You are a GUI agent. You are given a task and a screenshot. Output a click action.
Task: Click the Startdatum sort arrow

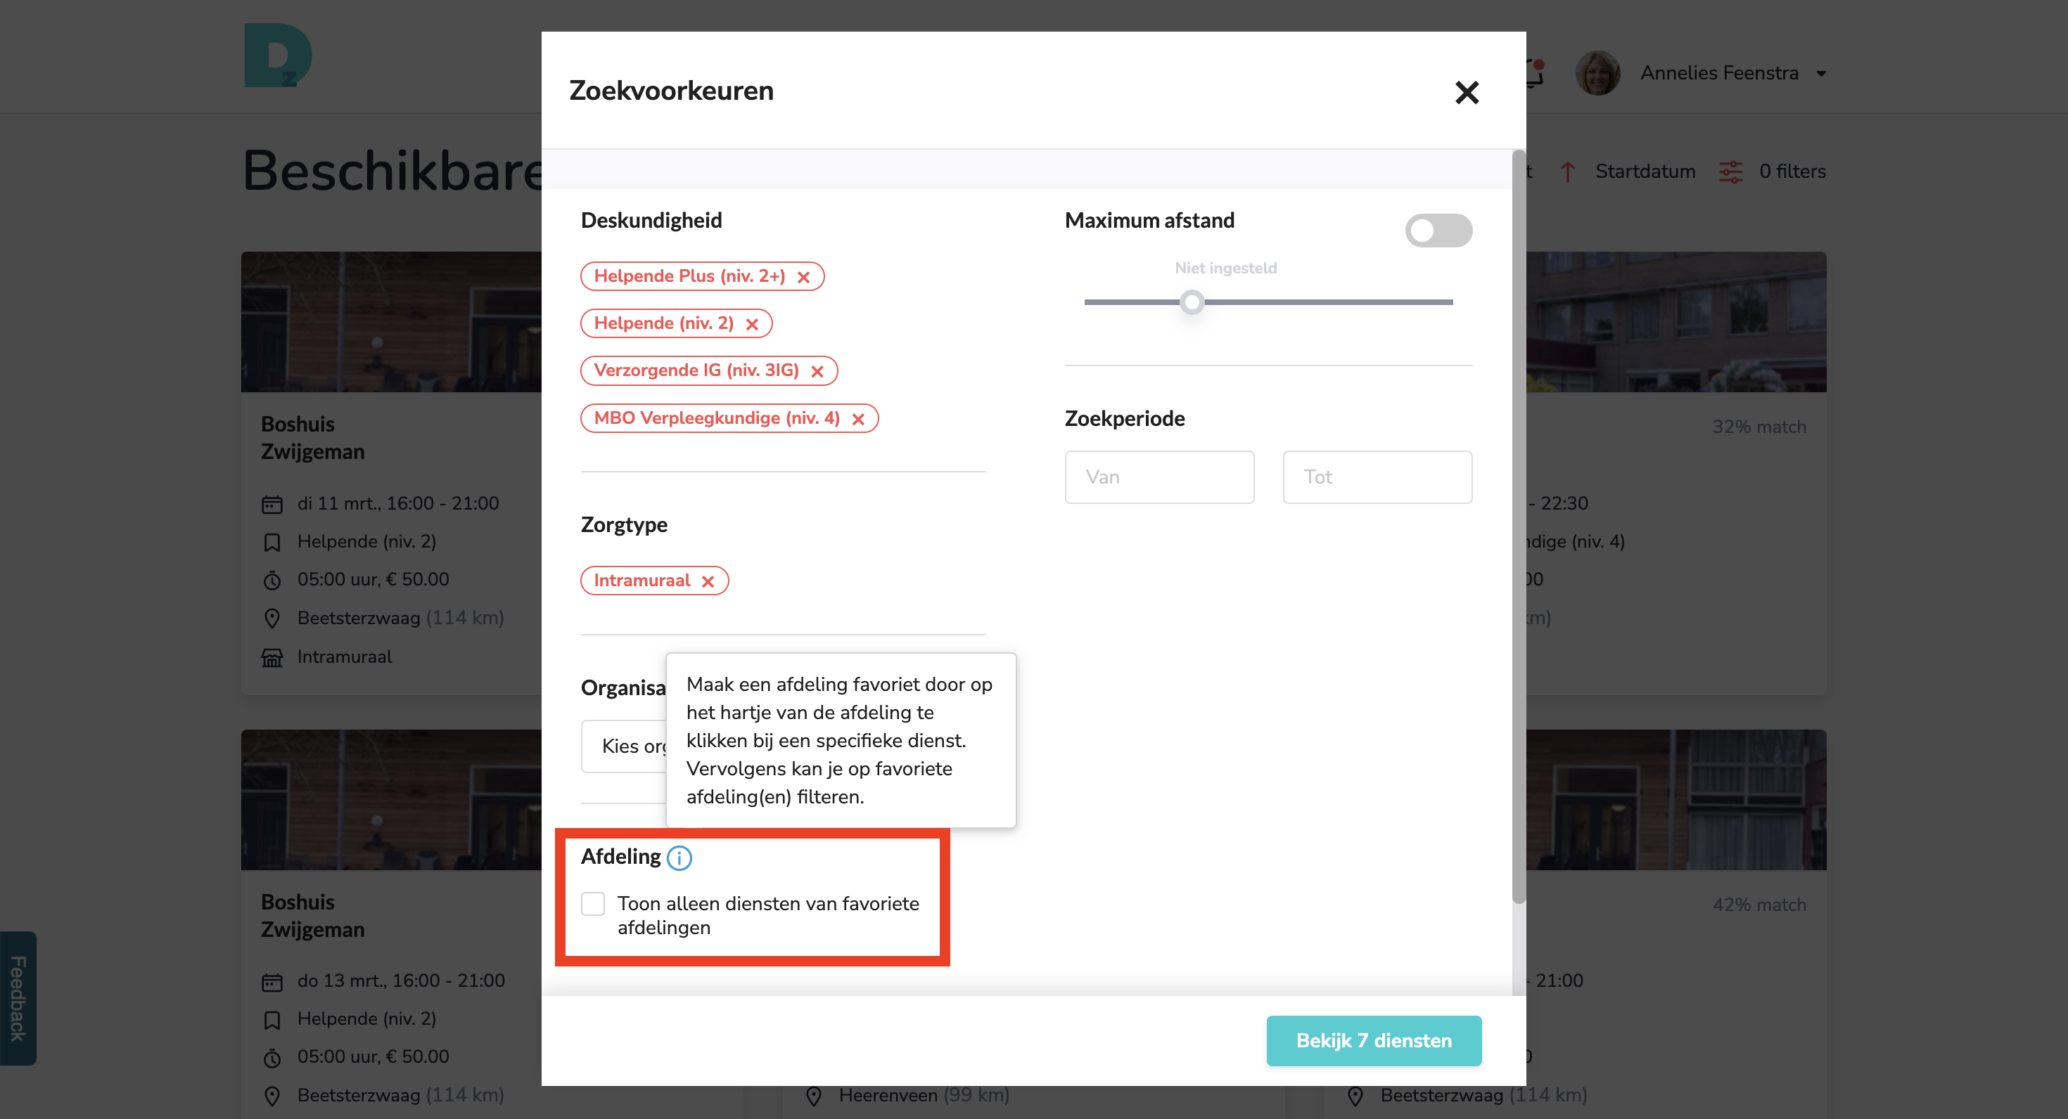pyautogui.click(x=1567, y=172)
